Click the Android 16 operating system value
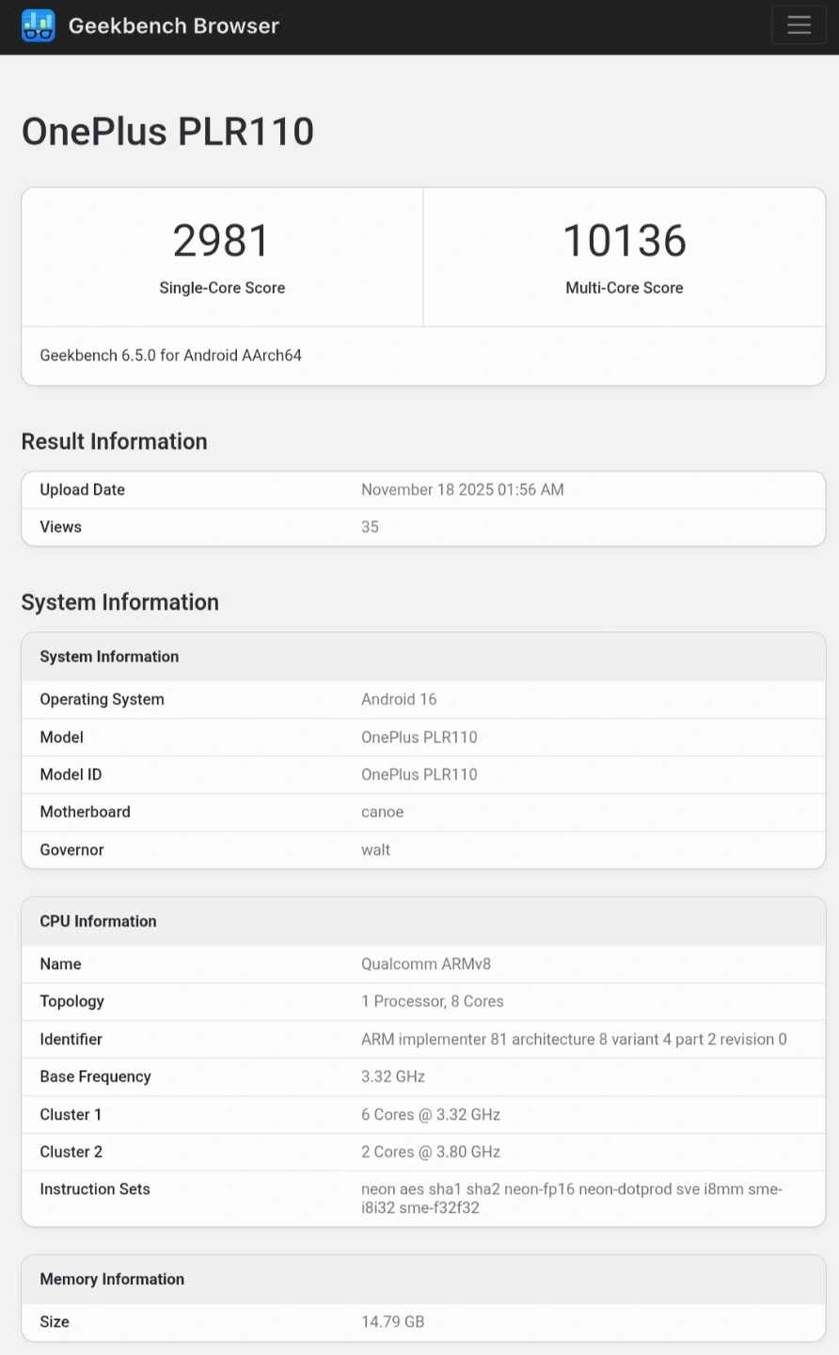This screenshot has width=839, height=1355. (x=399, y=699)
